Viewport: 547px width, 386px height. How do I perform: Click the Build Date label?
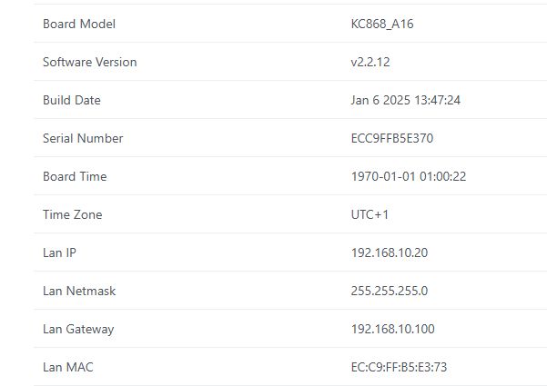72,100
